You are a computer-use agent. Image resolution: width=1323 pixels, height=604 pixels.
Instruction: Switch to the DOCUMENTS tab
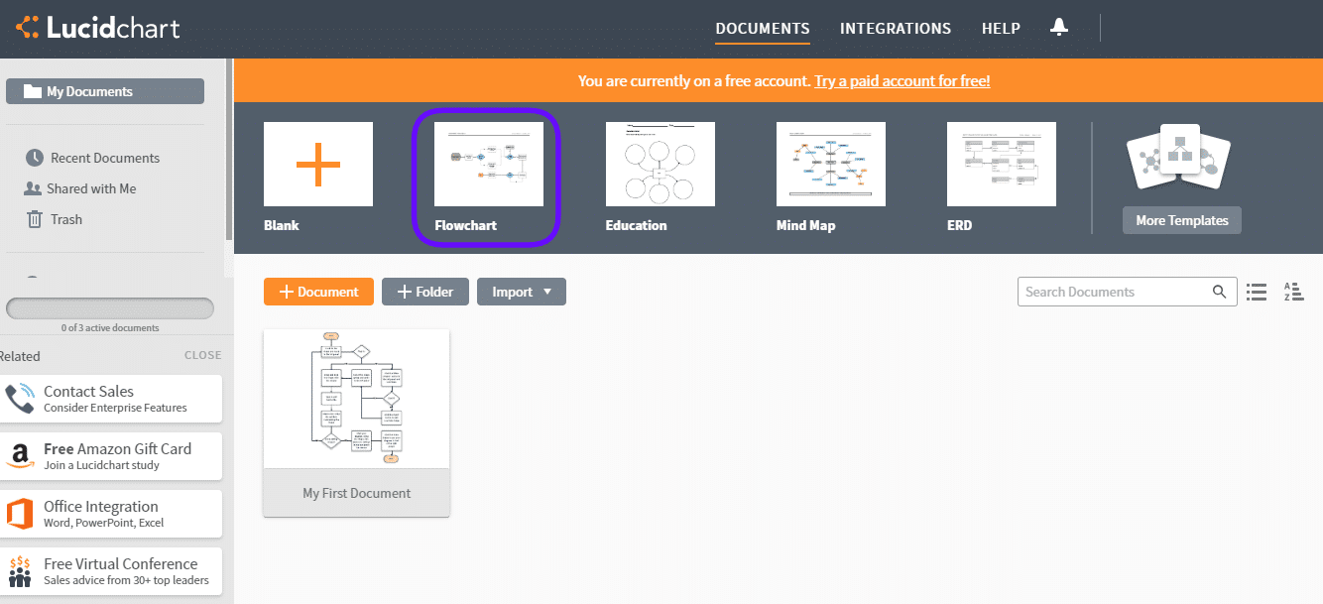(762, 28)
